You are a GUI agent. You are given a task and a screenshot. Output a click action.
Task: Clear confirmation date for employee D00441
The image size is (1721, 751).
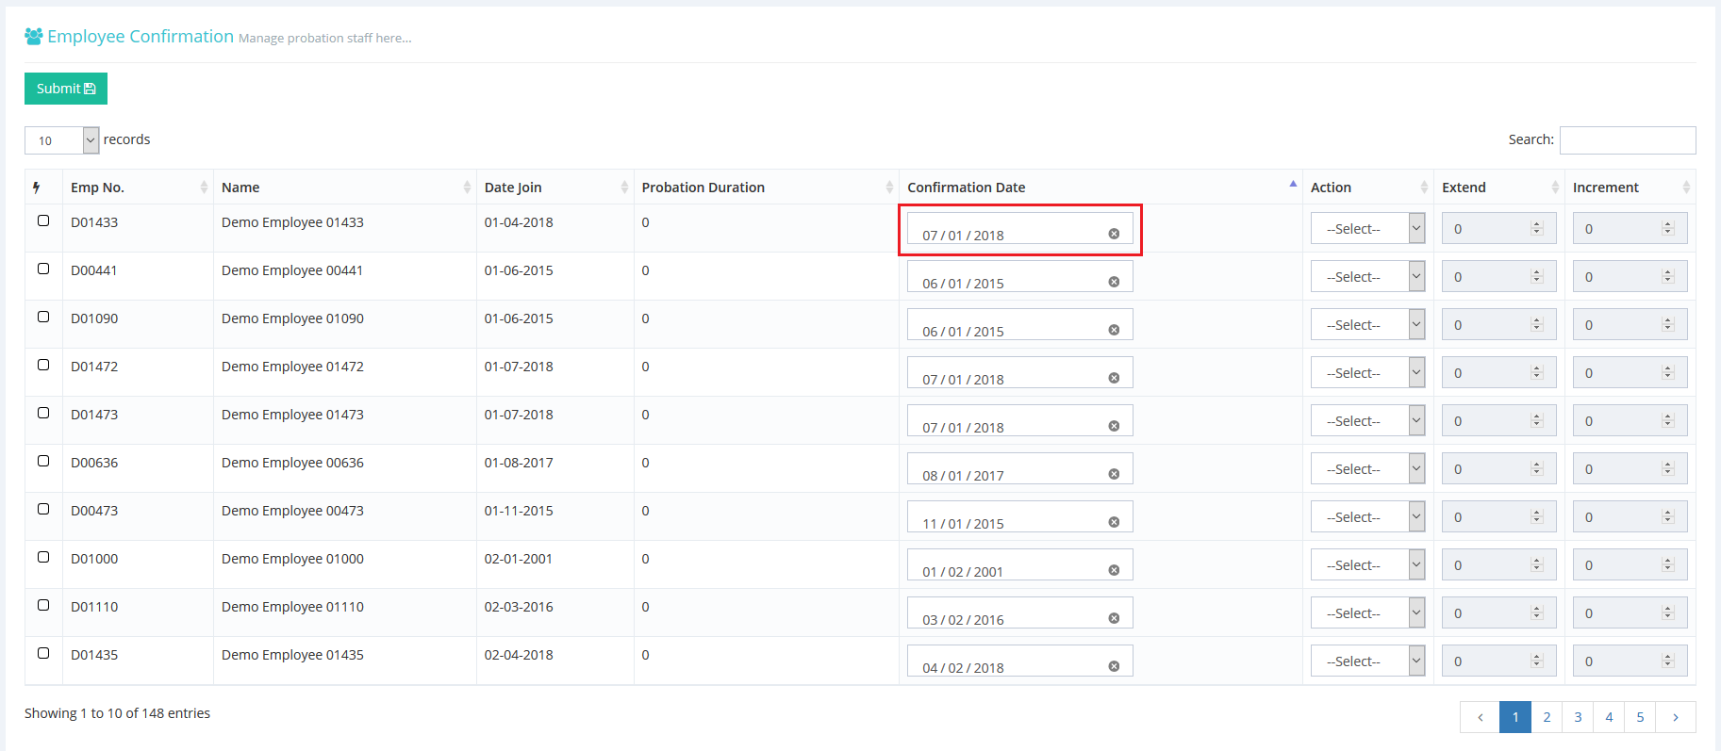pos(1114,282)
